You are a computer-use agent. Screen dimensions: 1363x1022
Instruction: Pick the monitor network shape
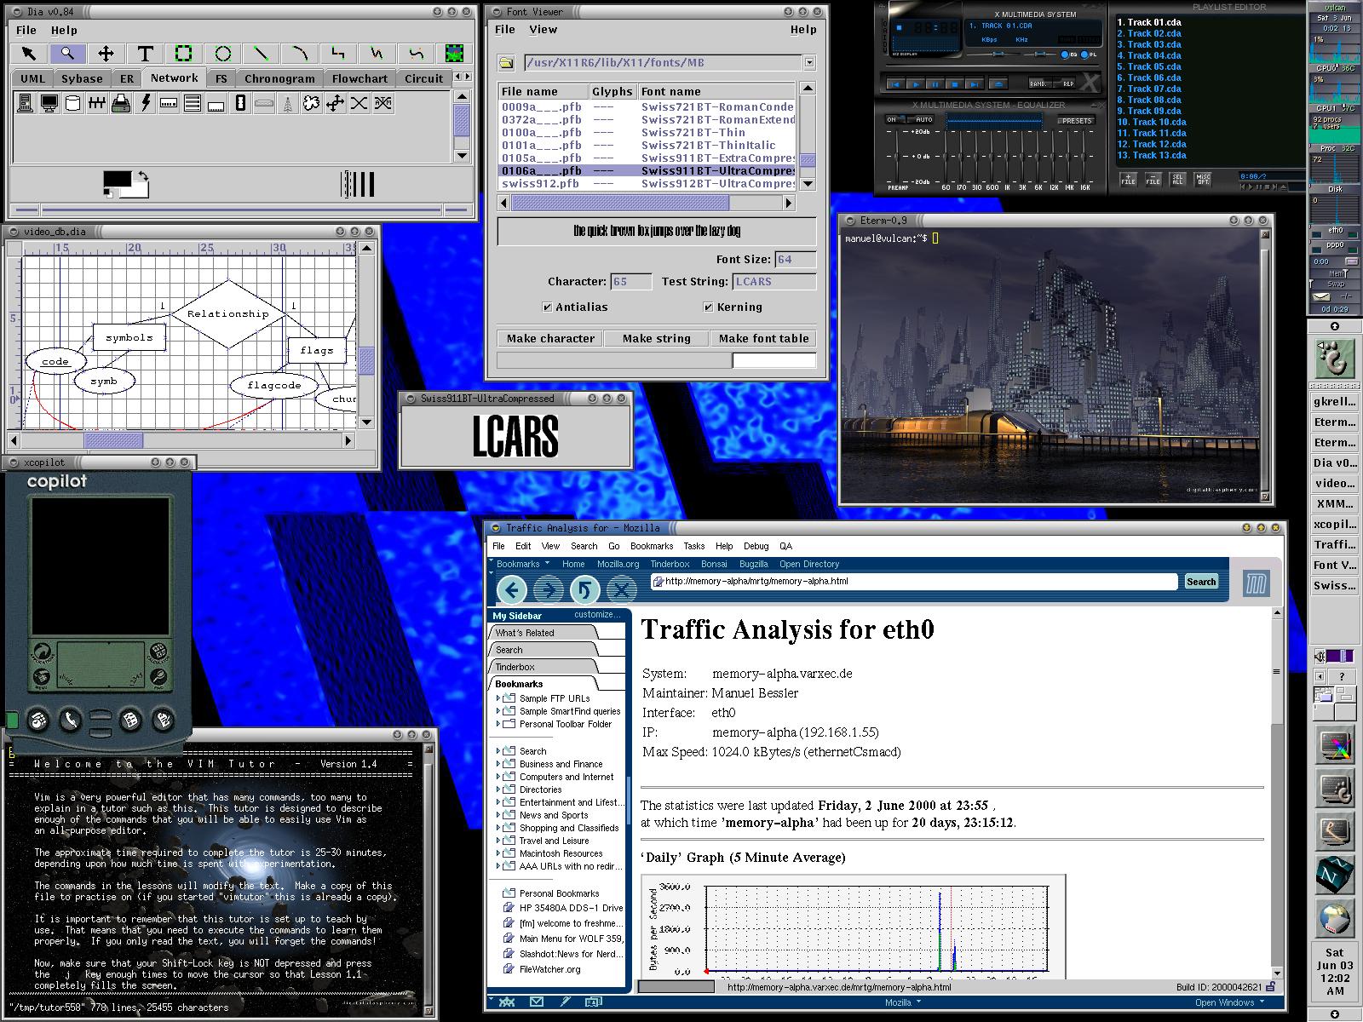click(x=49, y=104)
